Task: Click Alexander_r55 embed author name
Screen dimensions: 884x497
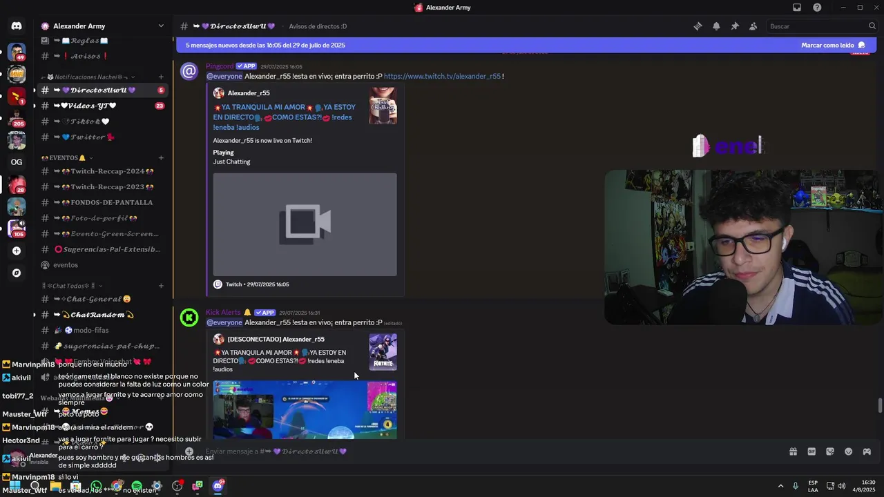Action: click(x=249, y=93)
